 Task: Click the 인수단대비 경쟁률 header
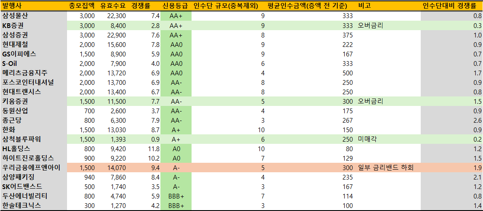[452, 6]
